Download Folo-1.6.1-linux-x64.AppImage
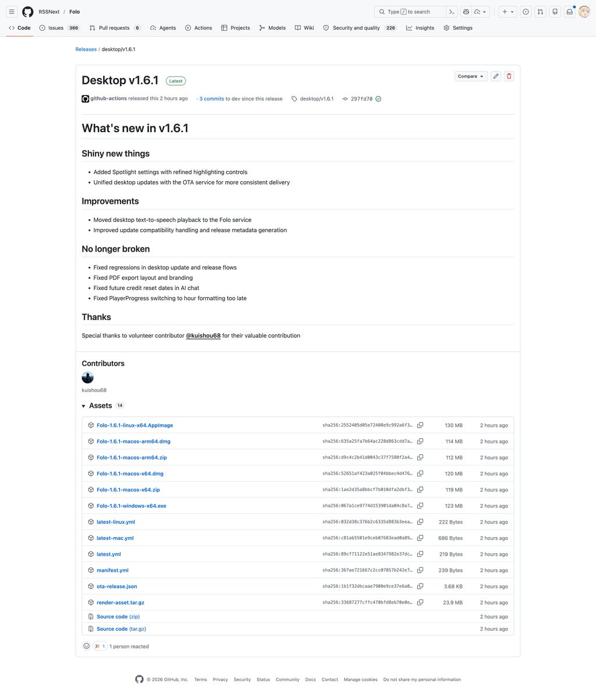The image size is (596, 699). point(134,425)
